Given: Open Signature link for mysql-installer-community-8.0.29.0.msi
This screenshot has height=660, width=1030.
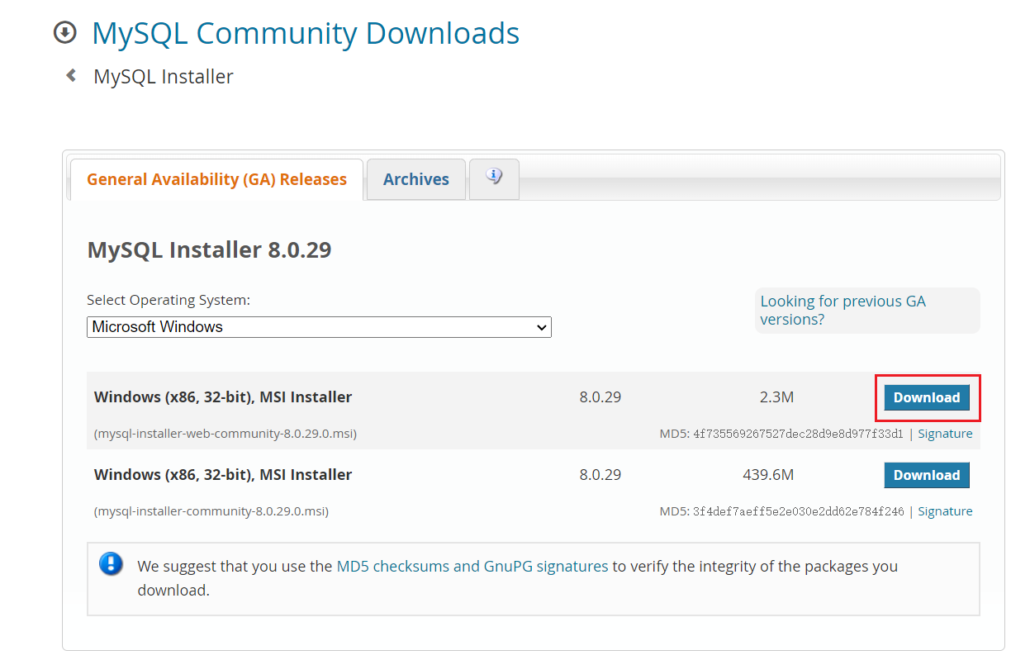Looking at the screenshot, I should coord(945,511).
